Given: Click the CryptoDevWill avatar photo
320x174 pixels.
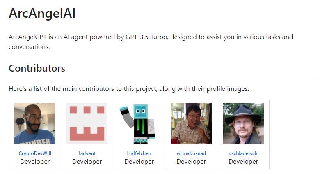Looking at the screenshot, I should (35, 123).
